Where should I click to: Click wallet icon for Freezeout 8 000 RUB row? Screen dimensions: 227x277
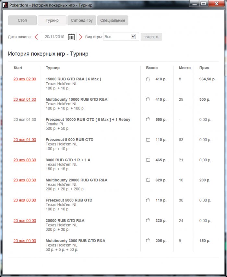click(148, 140)
